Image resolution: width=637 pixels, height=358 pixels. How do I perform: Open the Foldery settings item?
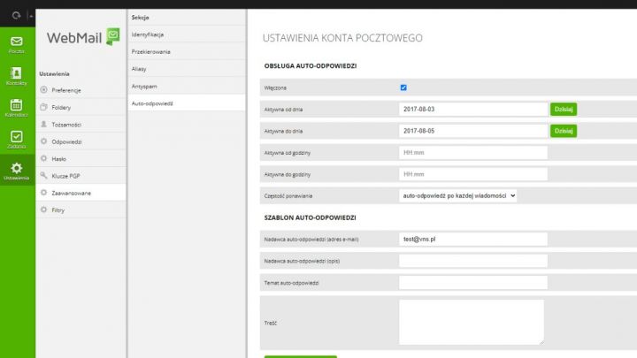coord(62,106)
